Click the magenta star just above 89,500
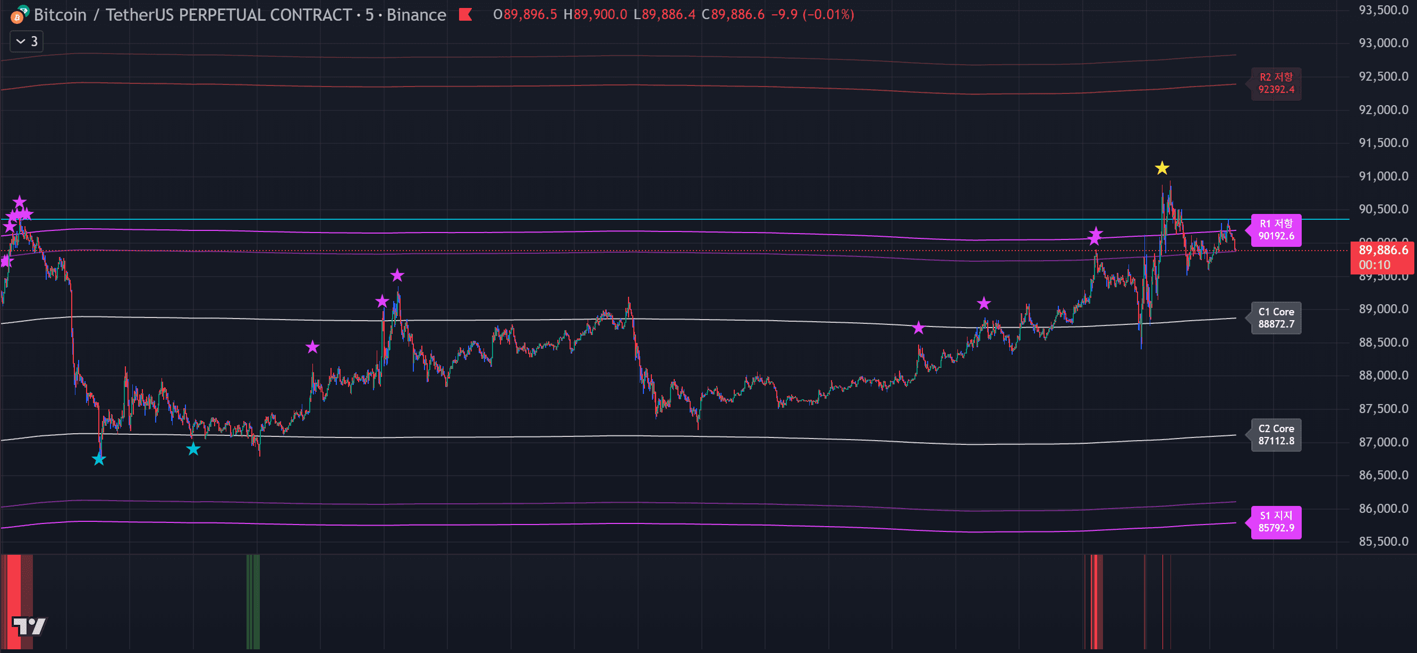This screenshot has height=653, width=1417. click(397, 276)
